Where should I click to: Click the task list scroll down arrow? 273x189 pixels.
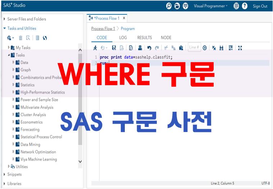click(80, 162)
